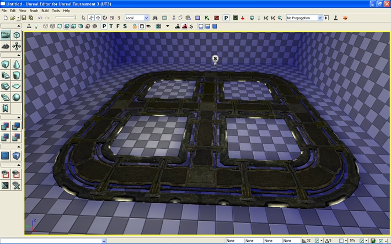This screenshot has height=244, width=391.
Task: Create a sheet builder brush
Action: [17, 86]
